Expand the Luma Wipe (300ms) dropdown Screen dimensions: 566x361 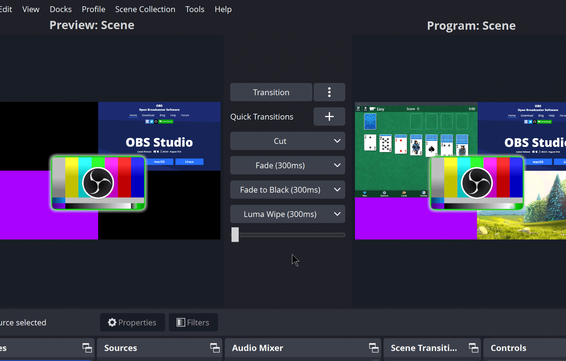click(287, 214)
